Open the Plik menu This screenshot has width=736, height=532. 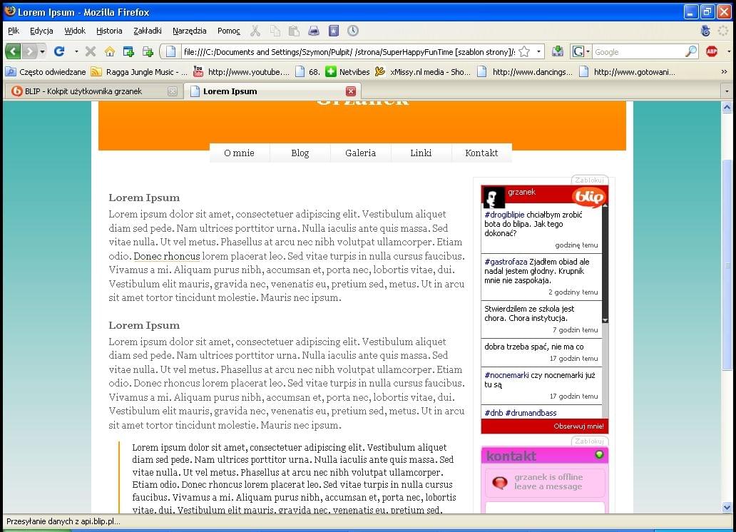point(14,31)
